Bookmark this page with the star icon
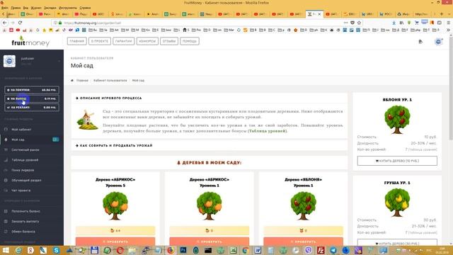Screen dimensions: 453x255 point(359,23)
